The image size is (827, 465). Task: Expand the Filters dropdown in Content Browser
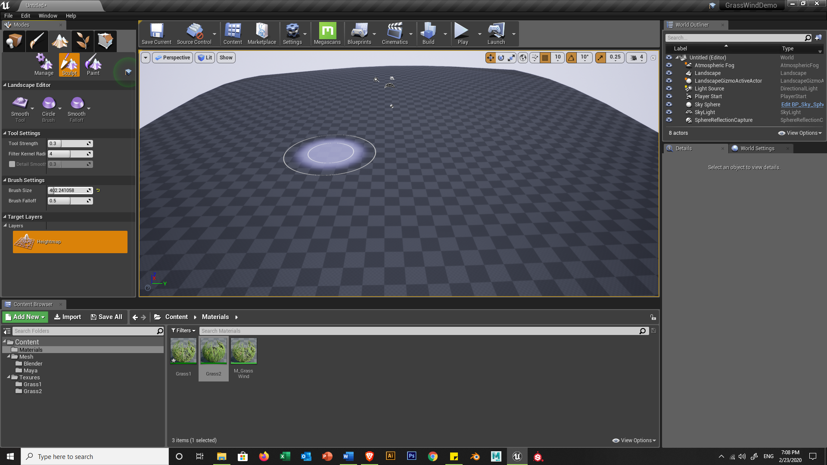point(183,331)
